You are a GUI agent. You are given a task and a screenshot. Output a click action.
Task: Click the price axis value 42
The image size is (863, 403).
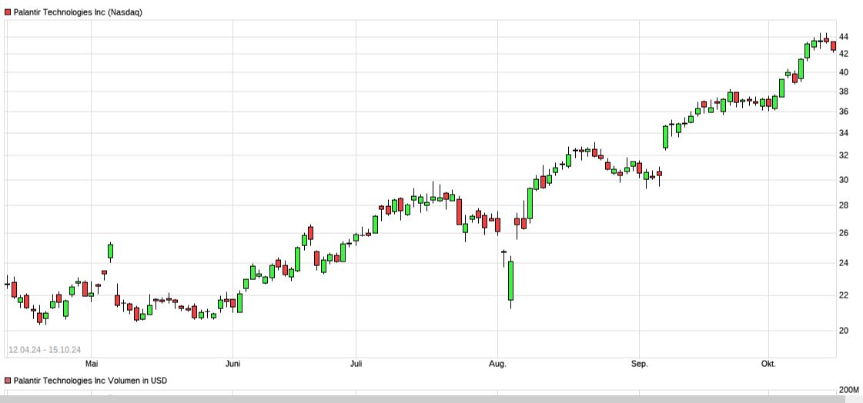pos(843,54)
